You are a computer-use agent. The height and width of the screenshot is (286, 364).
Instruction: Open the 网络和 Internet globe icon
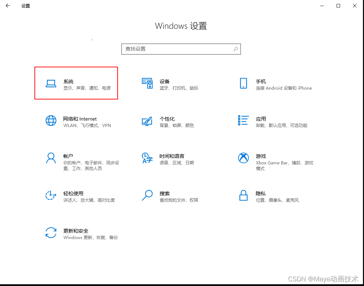[51, 121]
